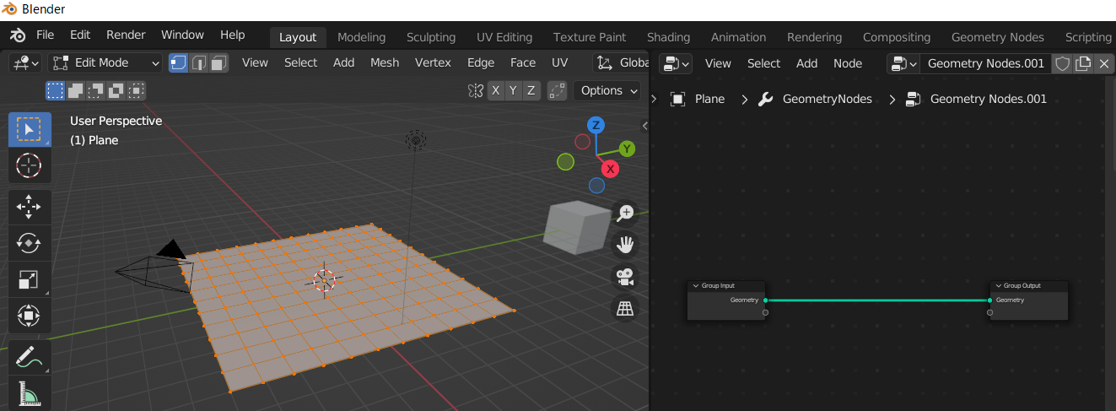The width and height of the screenshot is (1116, 411).
Task: Expand the Options dropdown
Action: click(x=607, y=90)
